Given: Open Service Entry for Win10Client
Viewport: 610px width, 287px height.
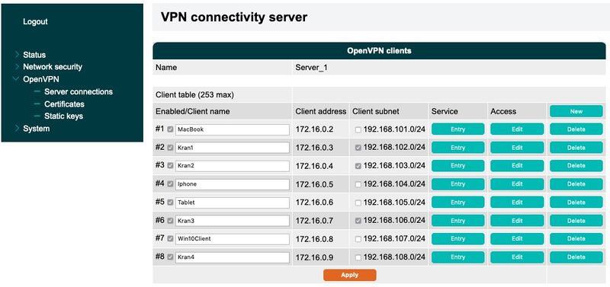Looking at the screenshot, I should 458,239.
